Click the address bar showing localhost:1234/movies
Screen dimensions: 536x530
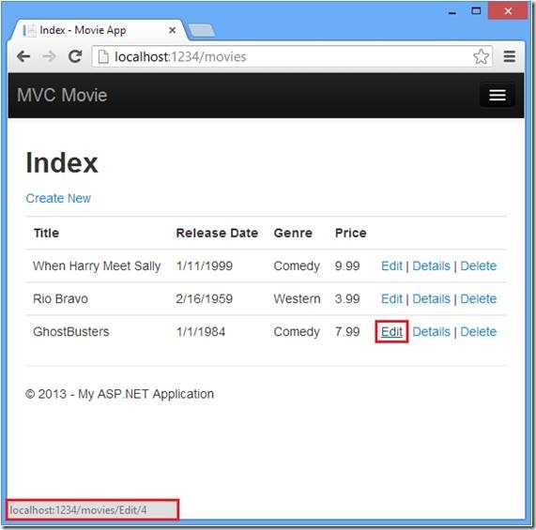point(292,56)
